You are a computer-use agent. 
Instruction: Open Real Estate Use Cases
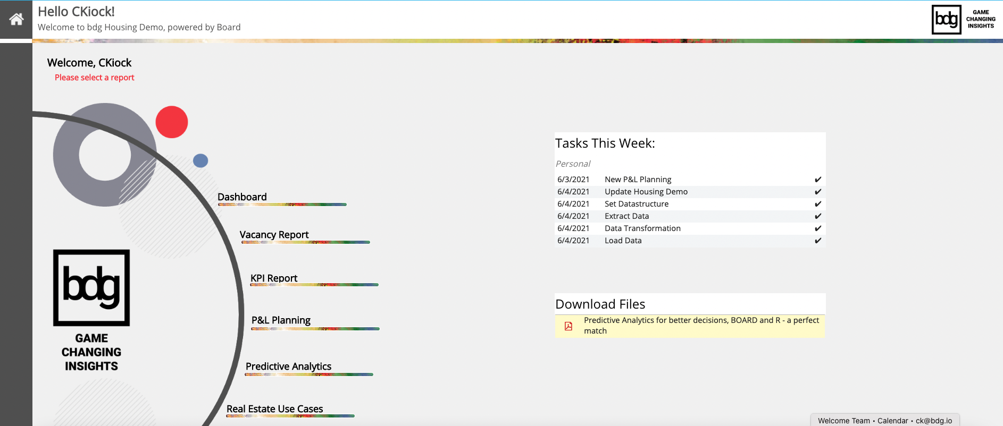[x=275, y=409]
